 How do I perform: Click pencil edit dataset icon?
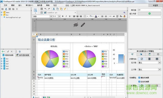tap(8, 51)
